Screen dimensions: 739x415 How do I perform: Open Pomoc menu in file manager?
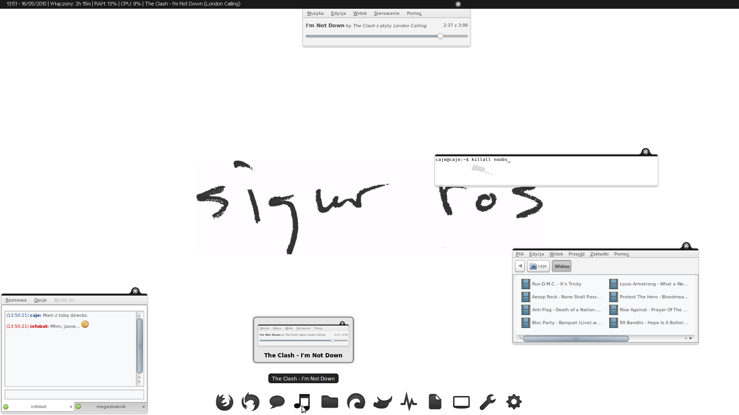(x=622, y=254)
